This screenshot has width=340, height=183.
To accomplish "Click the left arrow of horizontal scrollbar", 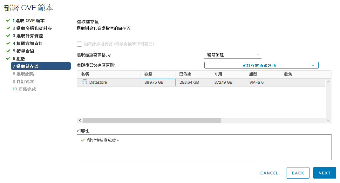I will pyautogui.click(x=80, y=121).
